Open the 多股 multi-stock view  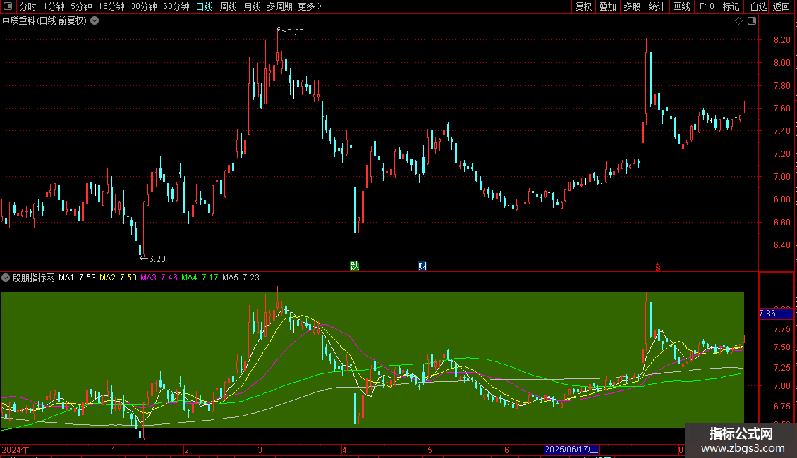click(632, 6)
